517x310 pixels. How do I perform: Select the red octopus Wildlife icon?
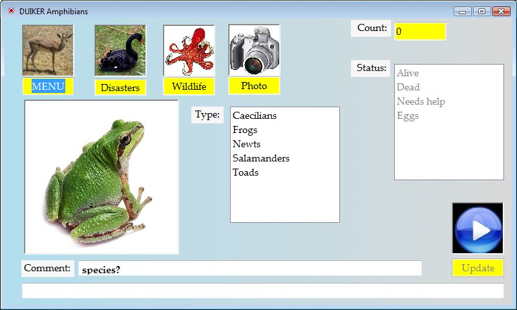pyautogui.click(x=189, y=50)
